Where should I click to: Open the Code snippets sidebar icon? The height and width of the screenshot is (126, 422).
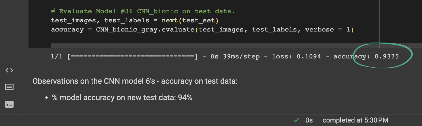click(9, 70)
